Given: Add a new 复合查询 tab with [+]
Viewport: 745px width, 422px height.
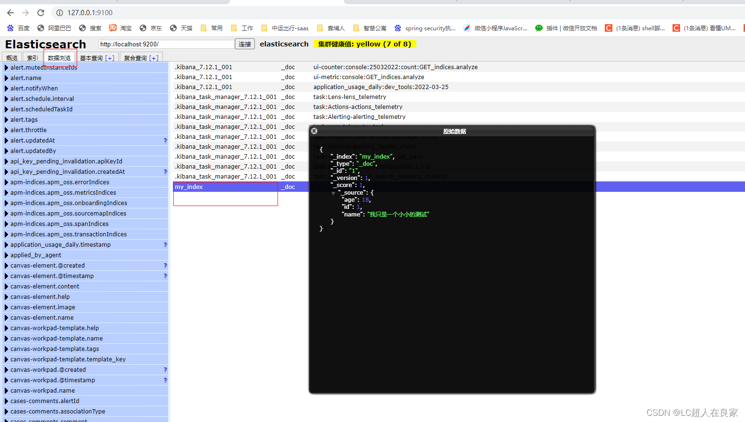Looking at the screenshot, I should click(153, 58).
